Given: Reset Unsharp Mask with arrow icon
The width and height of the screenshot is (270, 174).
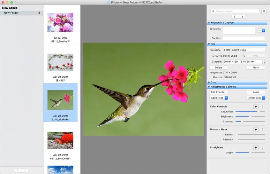Looking at the screenshot, I should (256, 129).
